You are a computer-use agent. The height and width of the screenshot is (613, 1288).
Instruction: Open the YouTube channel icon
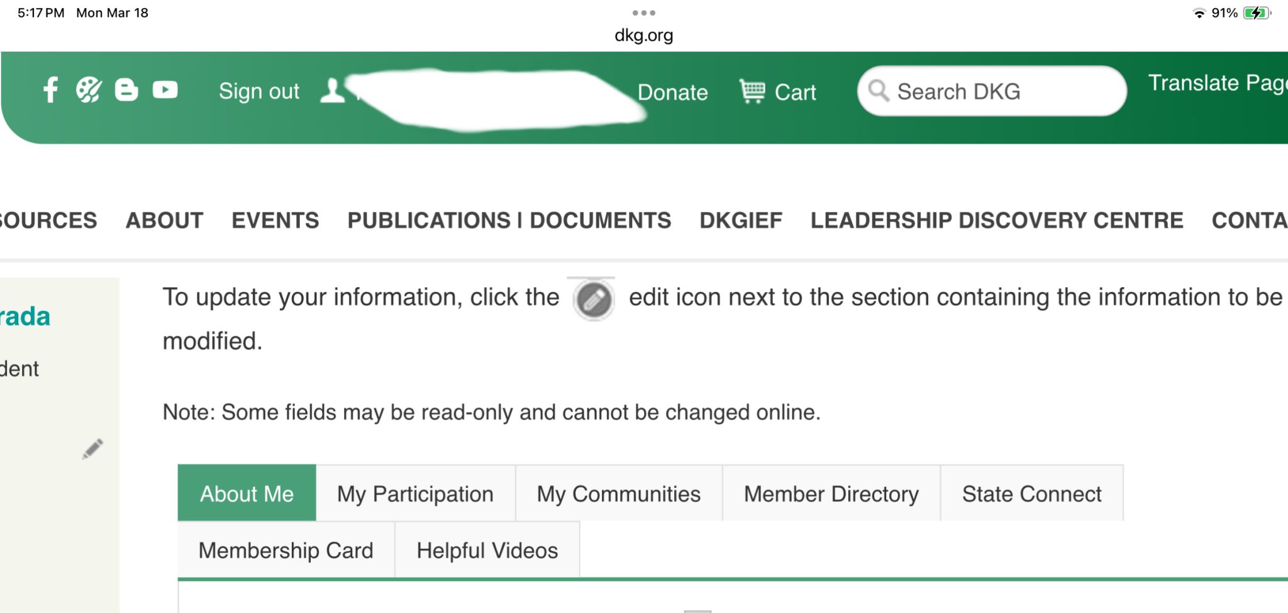coord(165,90)
